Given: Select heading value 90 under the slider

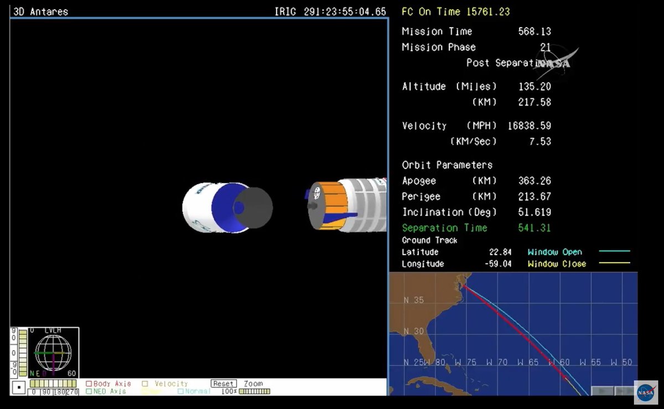Looking at the screenshot, I should 46,392.
